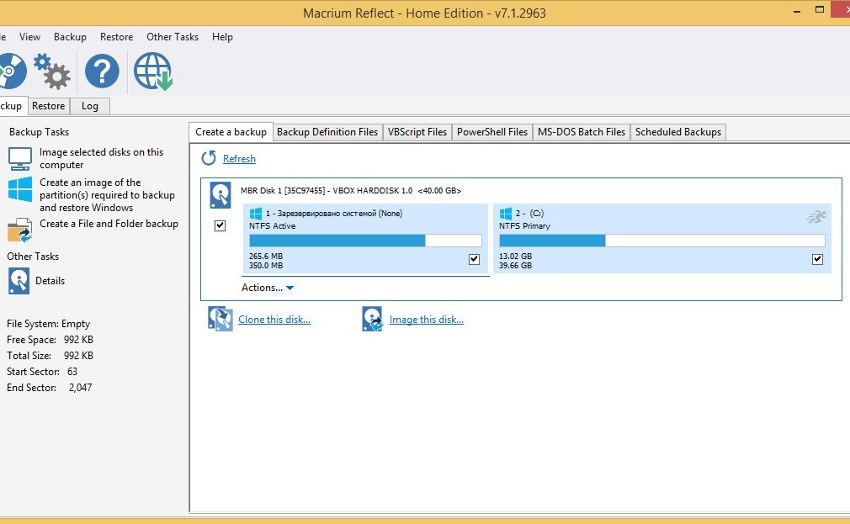
Task: Click the Other Tasks section heading in sidebar
Action: coord(33,257)
